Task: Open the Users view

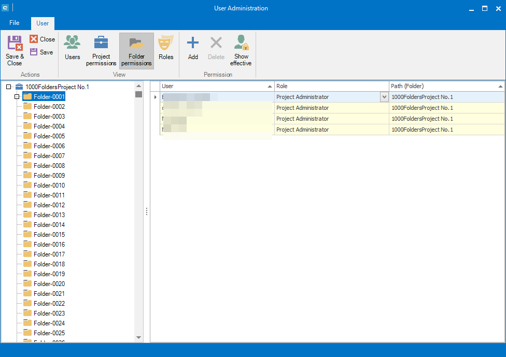Action: tap(72, 48)
